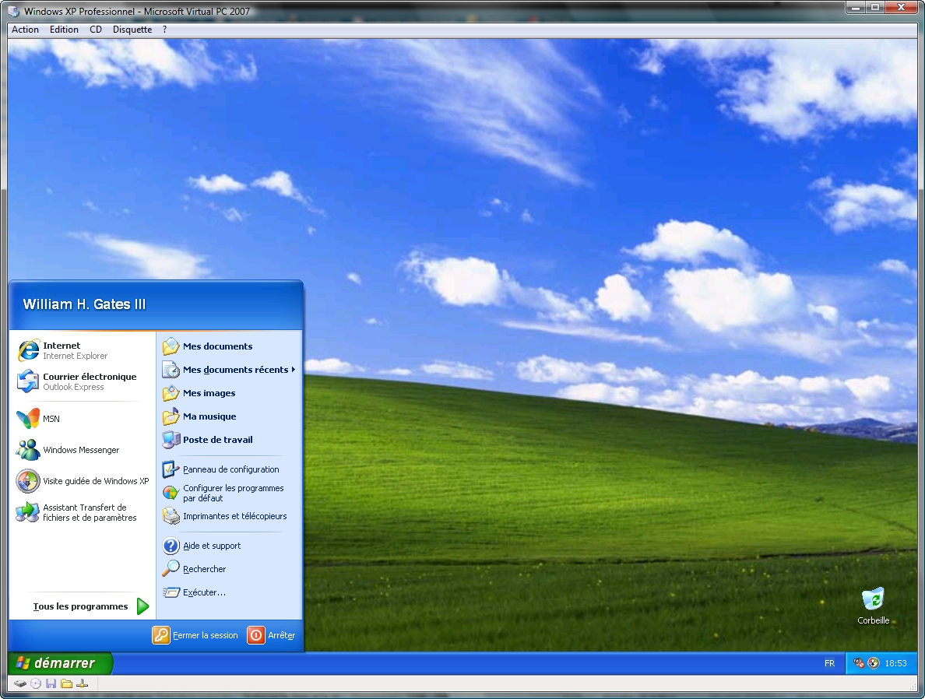Open Imprimantes et télécopieurs
Screen dimensions: 925x699
point(229,516)
